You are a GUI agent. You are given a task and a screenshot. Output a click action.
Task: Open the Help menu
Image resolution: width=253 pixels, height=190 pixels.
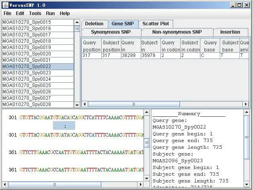pos(65,13)
